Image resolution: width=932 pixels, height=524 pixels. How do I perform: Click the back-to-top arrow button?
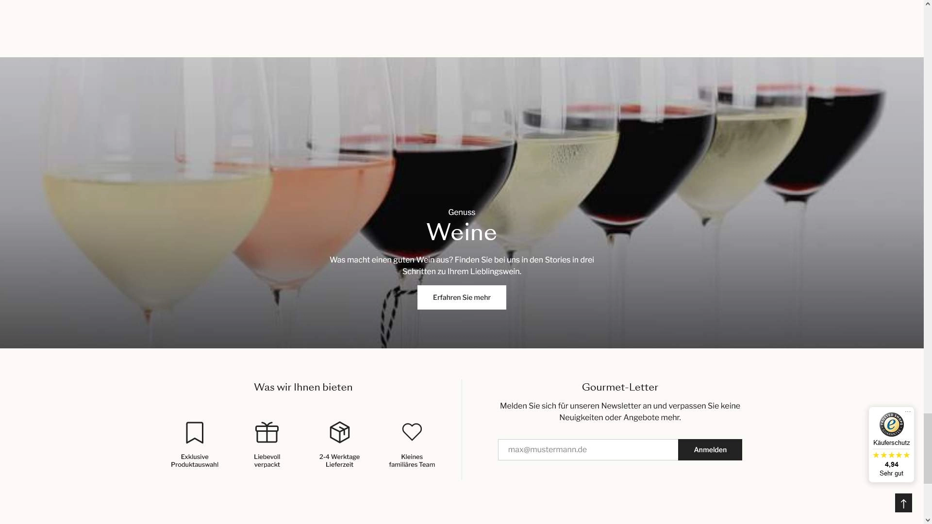(x=903, y=503)
